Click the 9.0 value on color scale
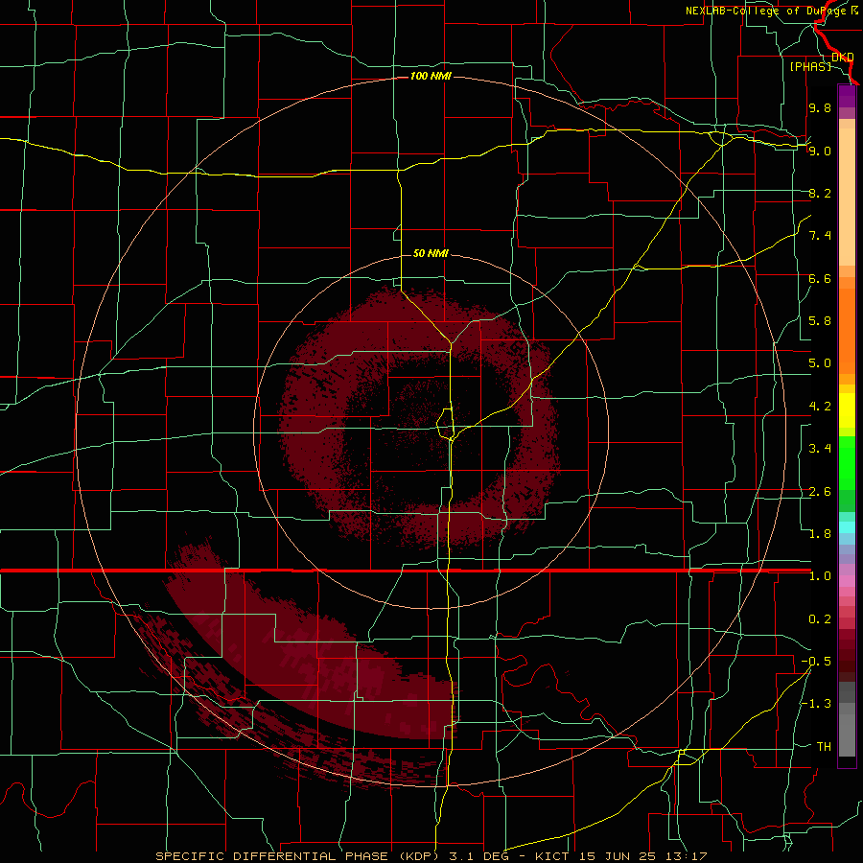Viewport: 863px width, 863px height. pos(820,151)
